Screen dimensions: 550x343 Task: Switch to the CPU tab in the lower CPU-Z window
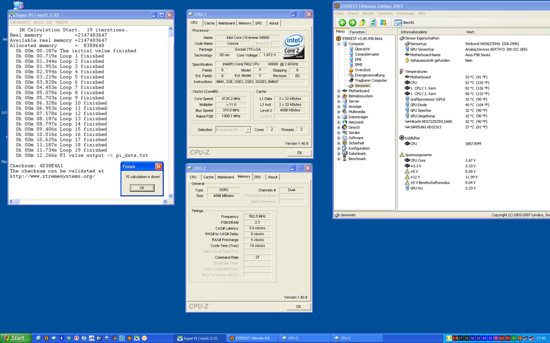click(x=193, y=177)
